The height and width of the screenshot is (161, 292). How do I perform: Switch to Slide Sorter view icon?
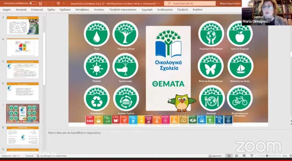pos(237,156)
